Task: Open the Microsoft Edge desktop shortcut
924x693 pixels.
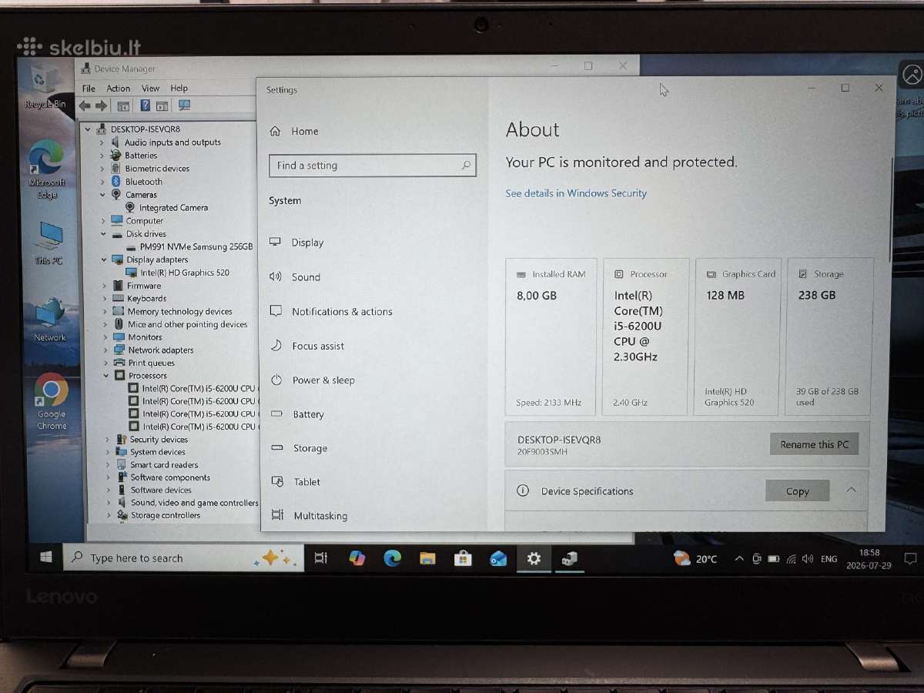Action: click(47, 169)
